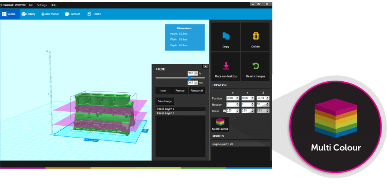Click the Remove button
This screenshot has height=188, width=388.
(x=180, y=91)
